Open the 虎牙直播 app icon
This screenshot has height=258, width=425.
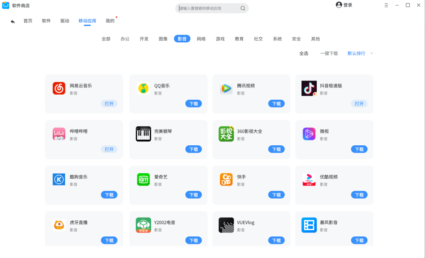tap(59, 225)
